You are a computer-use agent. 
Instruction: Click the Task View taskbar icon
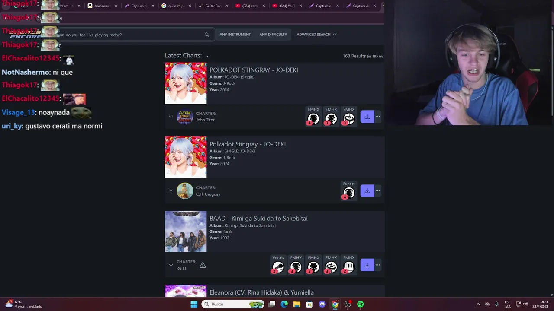(271, 304)
